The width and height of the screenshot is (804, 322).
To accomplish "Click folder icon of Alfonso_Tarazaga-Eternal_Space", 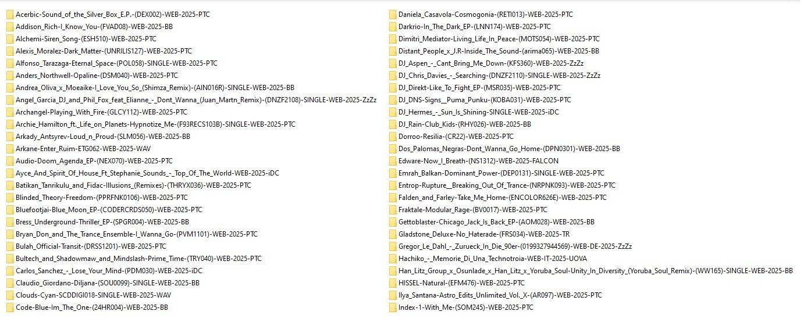I will point(10,63).
